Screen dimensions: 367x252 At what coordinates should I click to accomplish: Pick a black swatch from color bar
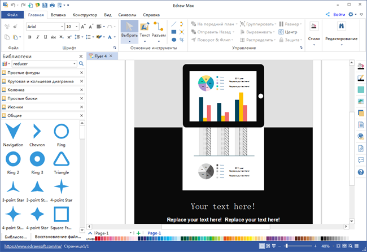pyautogui.click(x=322, y=238)
